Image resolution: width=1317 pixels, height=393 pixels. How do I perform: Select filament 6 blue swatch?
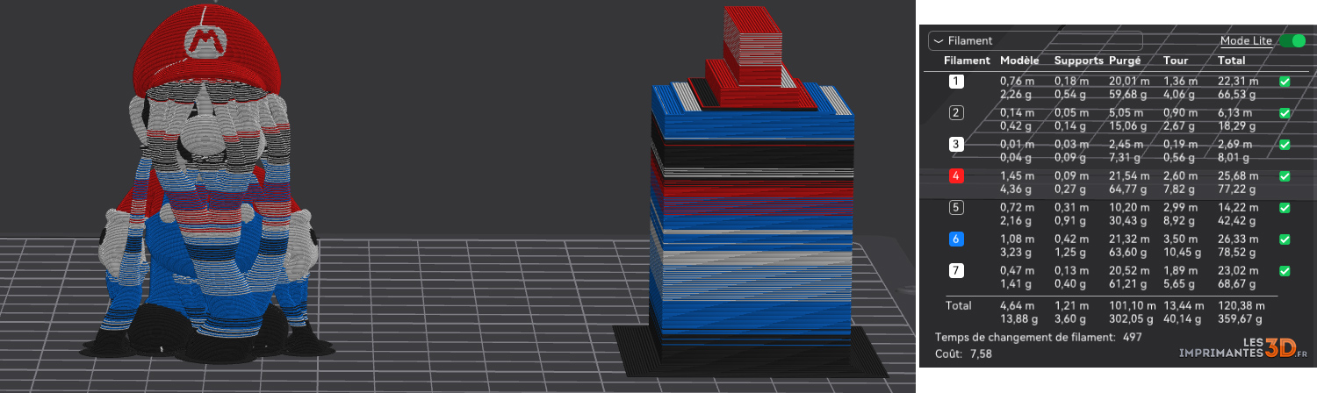point(957,239)
